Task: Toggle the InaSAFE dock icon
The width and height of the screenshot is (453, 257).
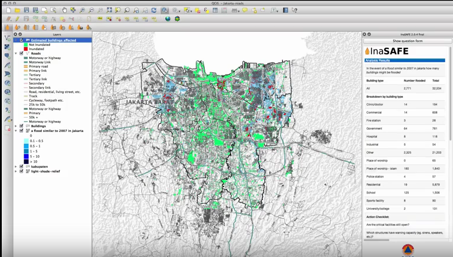Action: [8, 28]
